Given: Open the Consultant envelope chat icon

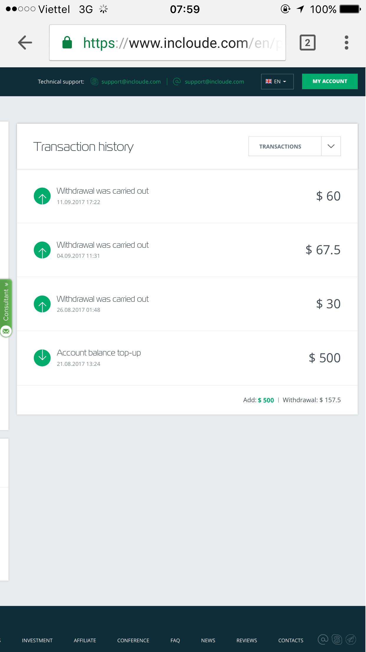Looking at the screenshot, I should [x=6, y=331].
